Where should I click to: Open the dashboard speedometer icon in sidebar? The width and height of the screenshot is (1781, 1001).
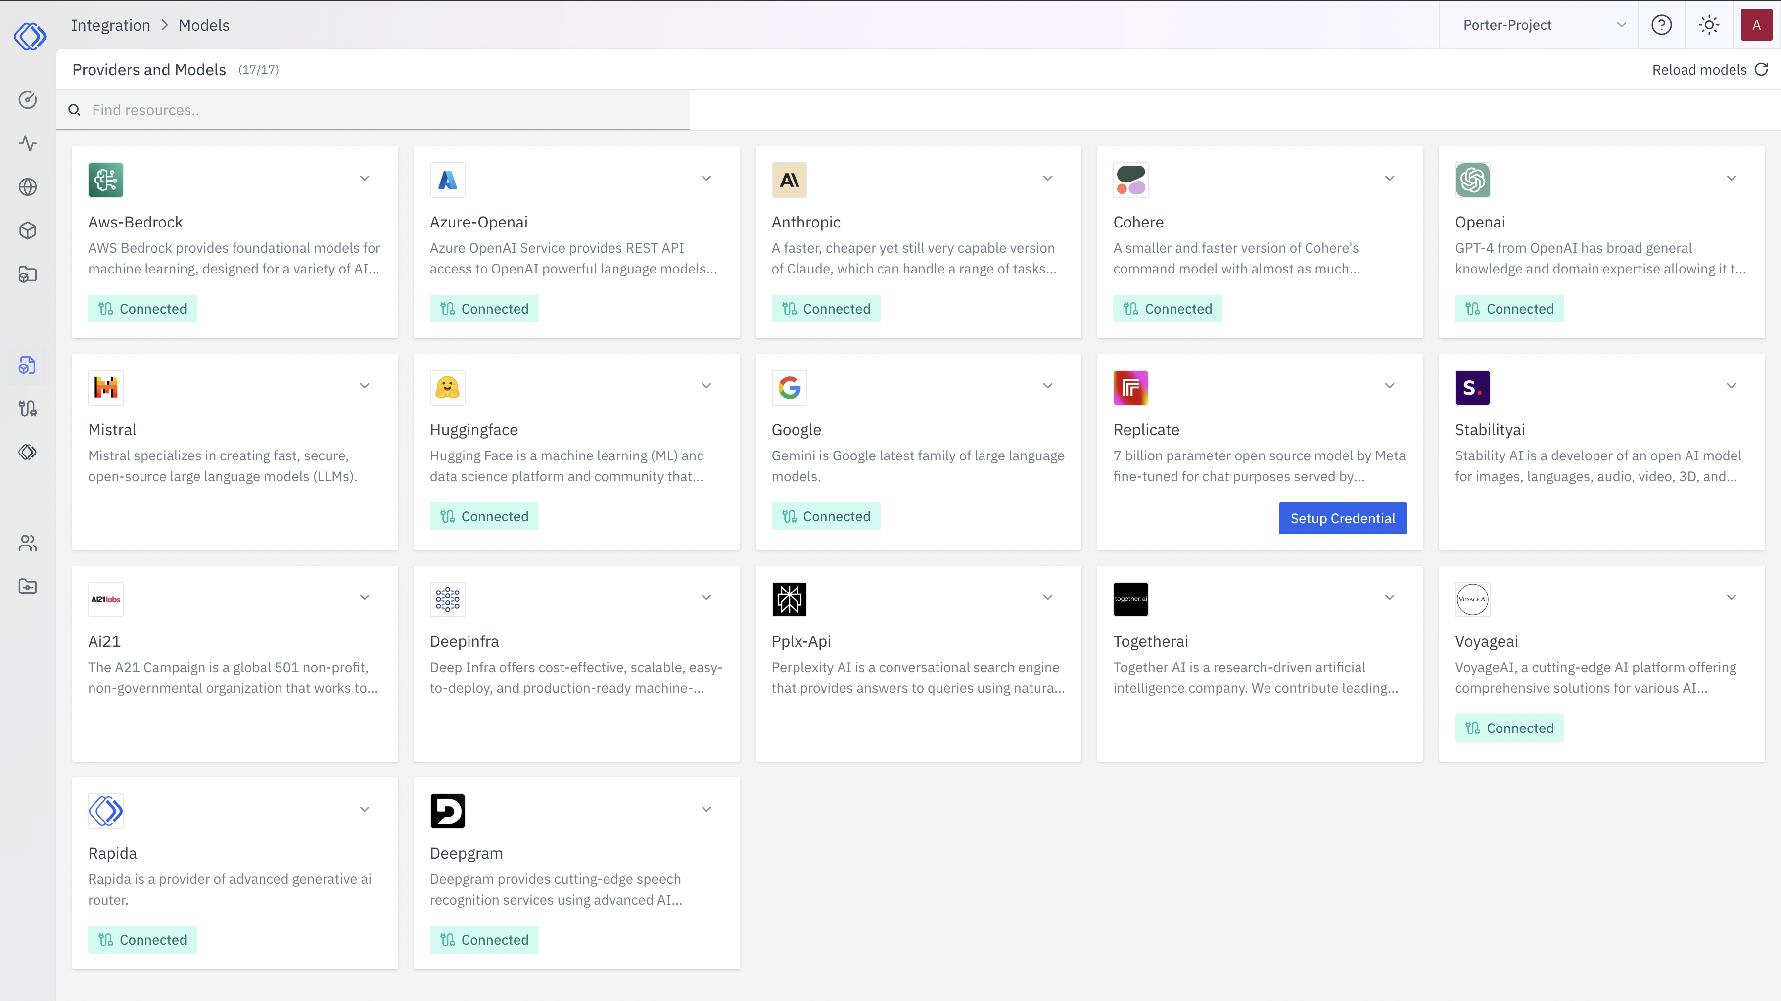(28, 99)
